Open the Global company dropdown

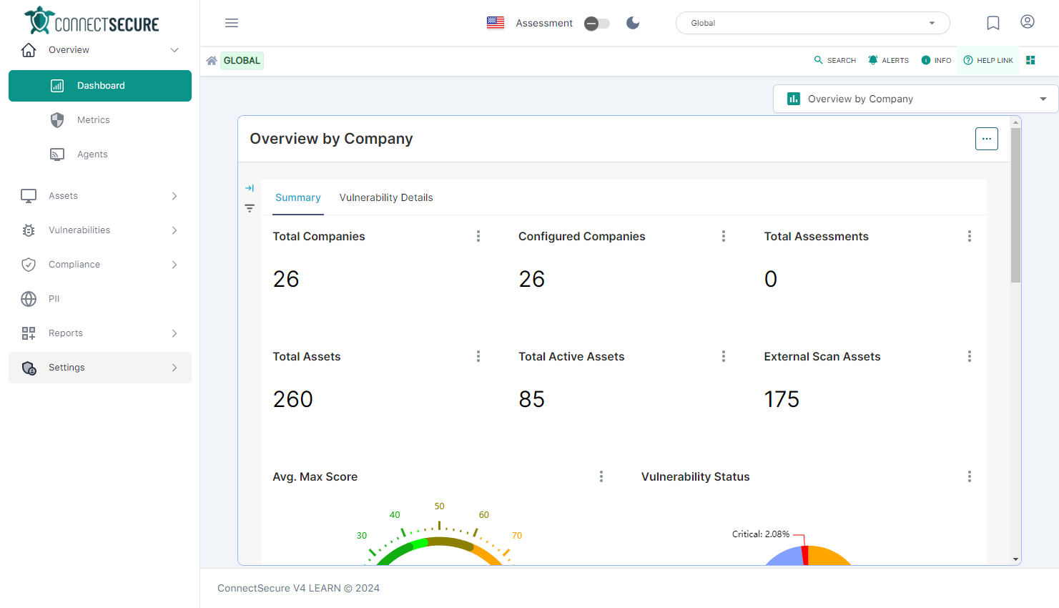812,23
